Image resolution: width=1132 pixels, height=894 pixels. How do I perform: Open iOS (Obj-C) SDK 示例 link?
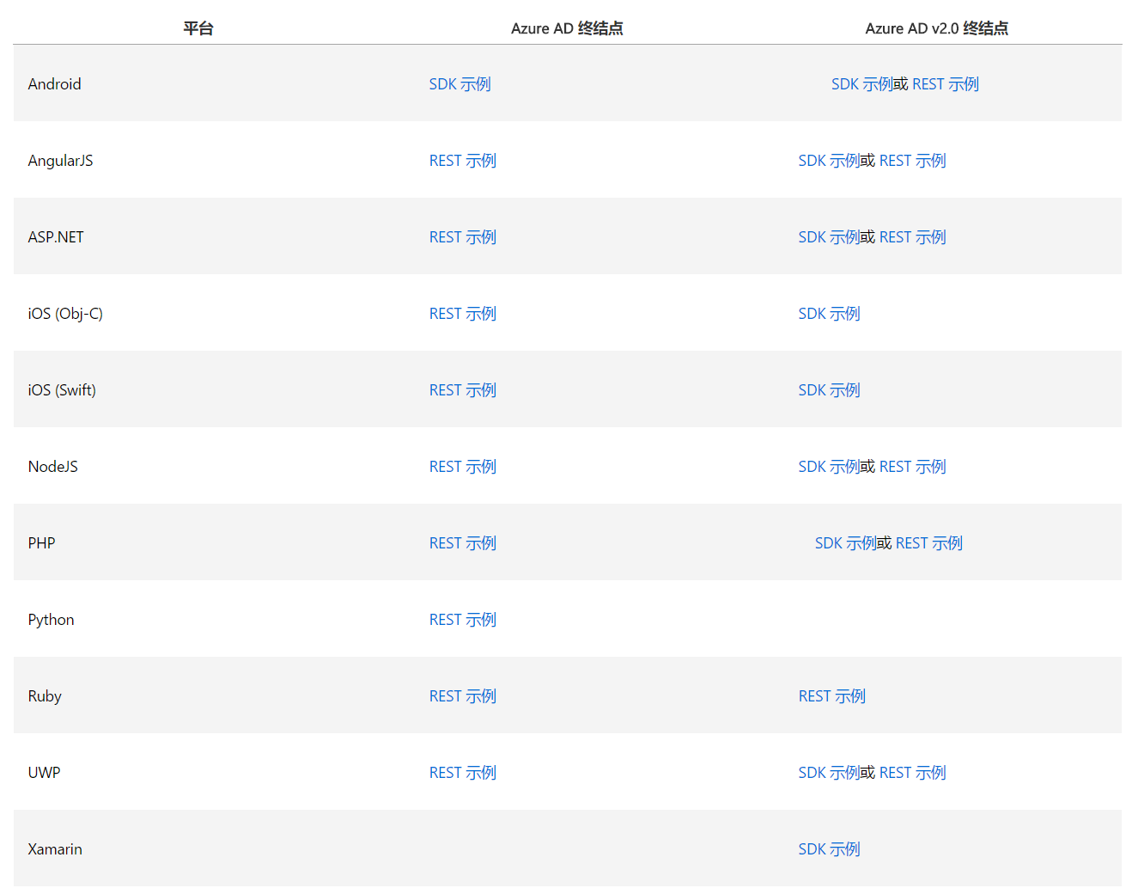pos(829,314)
